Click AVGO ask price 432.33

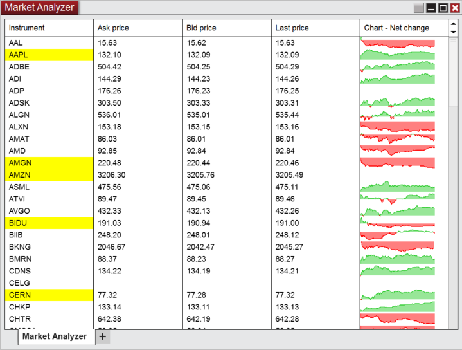pyautogui.click(x=109, y=211)
